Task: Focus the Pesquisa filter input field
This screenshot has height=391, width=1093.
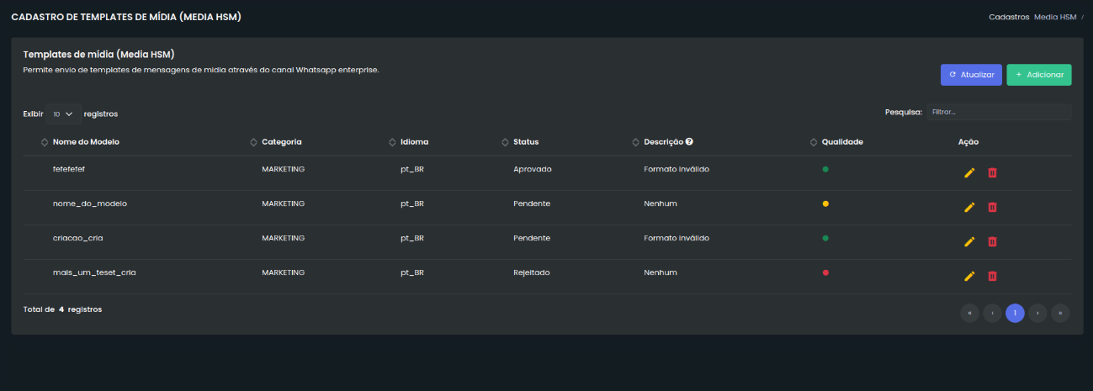Action: tap(1000, 112)
